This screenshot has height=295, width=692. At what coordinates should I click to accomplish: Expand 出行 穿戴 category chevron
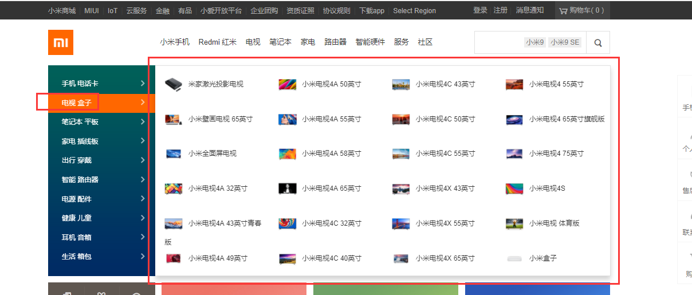143,160
